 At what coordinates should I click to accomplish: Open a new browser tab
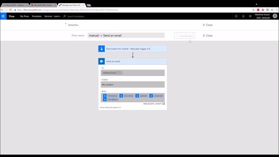[x=89, y=5]
